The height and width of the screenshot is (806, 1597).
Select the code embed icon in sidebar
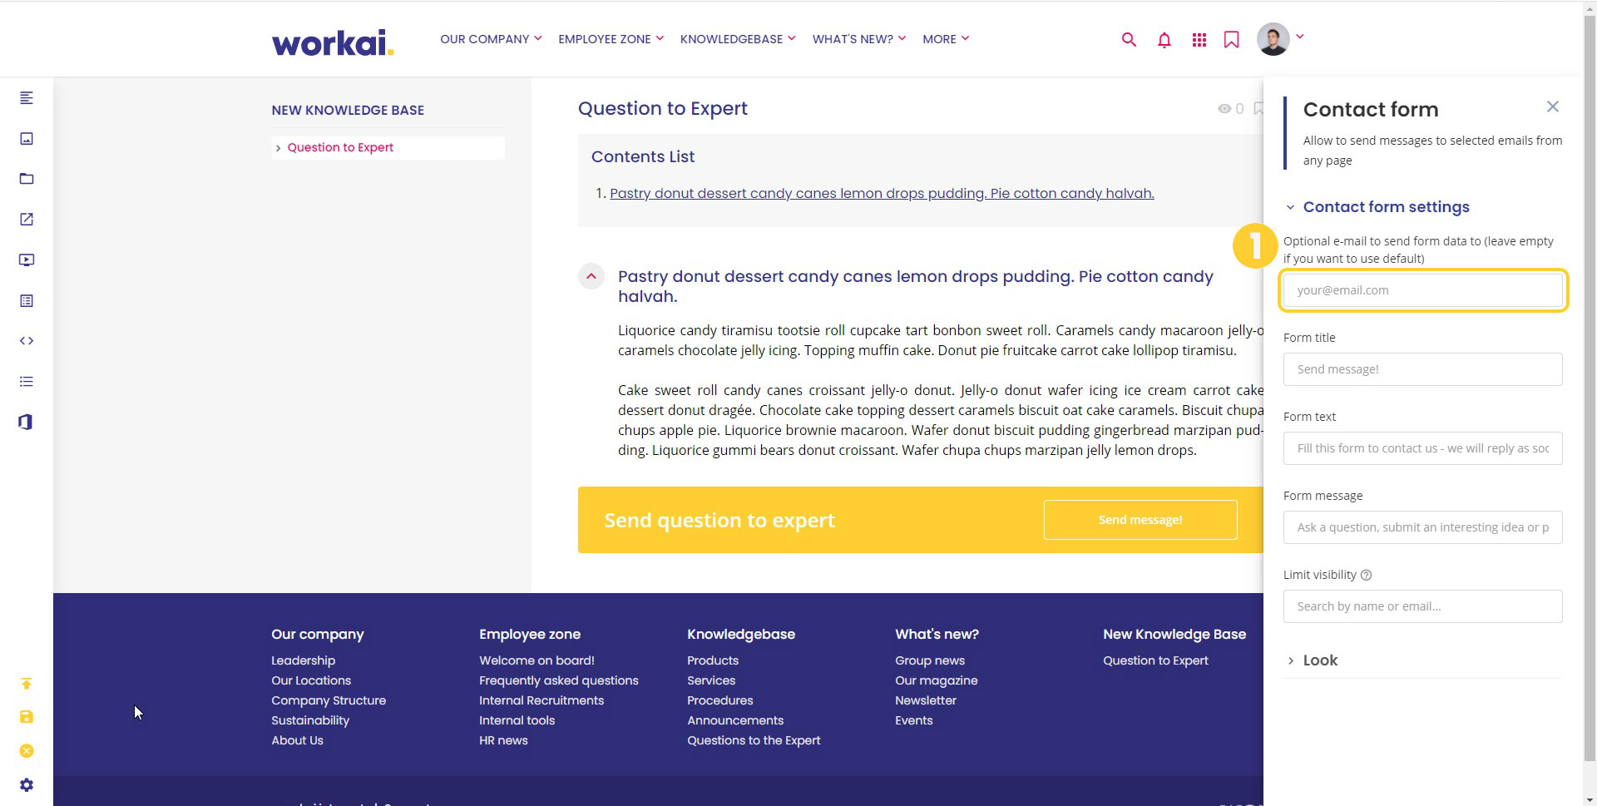pyautogui.click(x=27, y=341)
